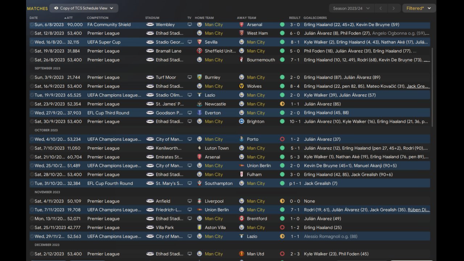
Task: Click the Sheffield United club crest
Action: [199, 51]
